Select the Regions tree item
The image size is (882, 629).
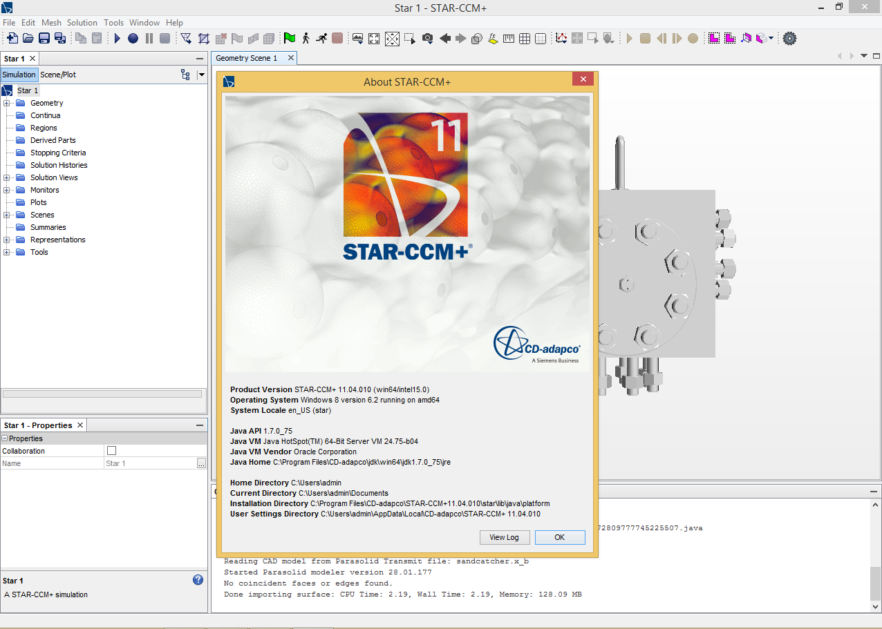(x=44, y=128)
